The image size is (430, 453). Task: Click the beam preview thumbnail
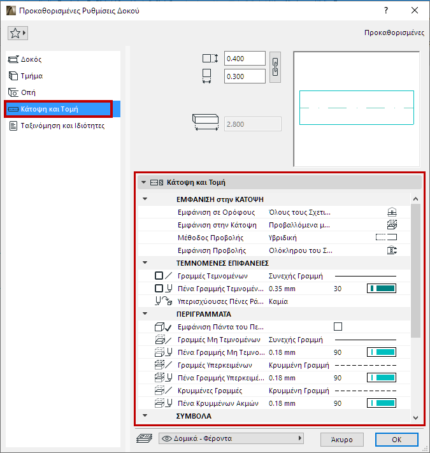click(x=356, y=109)
